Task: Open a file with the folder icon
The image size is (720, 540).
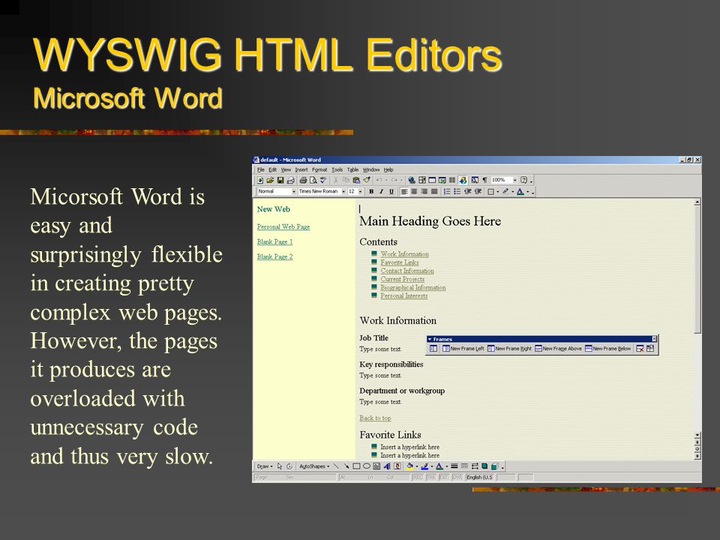Action: coord(271,181)
